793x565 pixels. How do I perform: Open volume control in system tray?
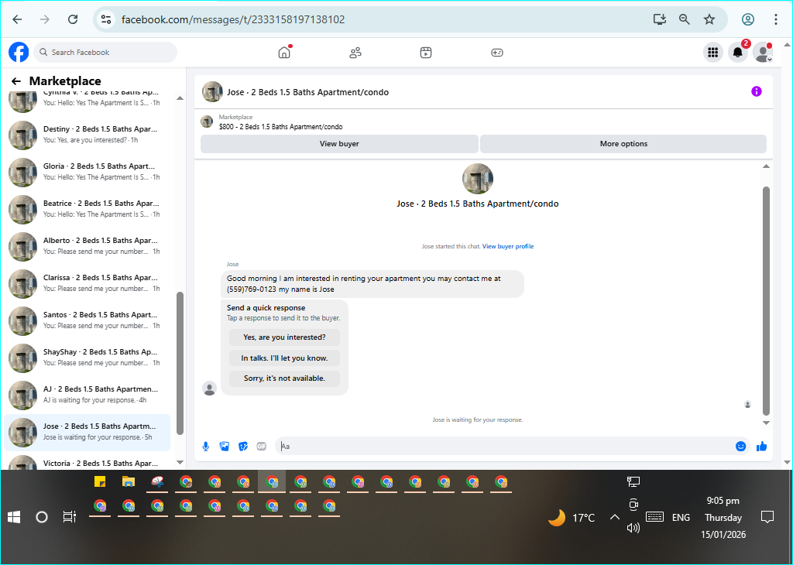[x=633, y=528]
